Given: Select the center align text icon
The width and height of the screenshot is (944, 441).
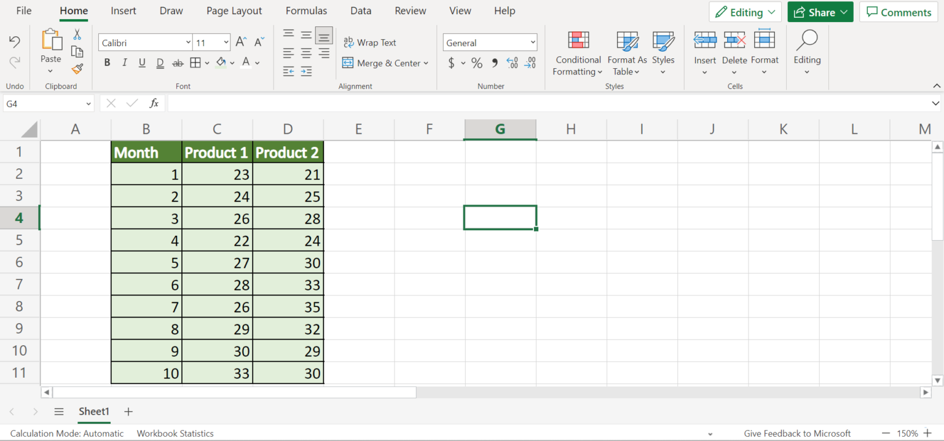Looking at the screenshot, I should coord(305,53).
